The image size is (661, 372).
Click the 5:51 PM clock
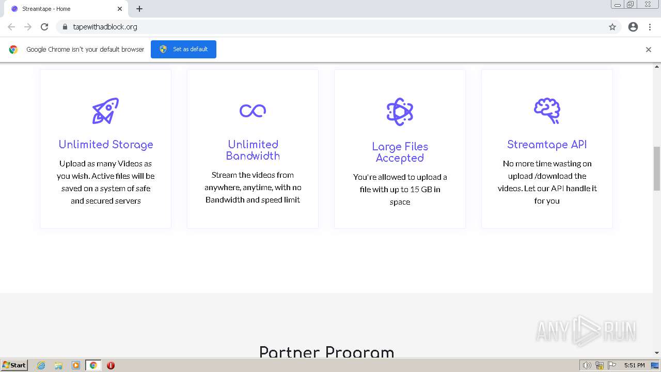pyautogui.click(x=634, y=365)
